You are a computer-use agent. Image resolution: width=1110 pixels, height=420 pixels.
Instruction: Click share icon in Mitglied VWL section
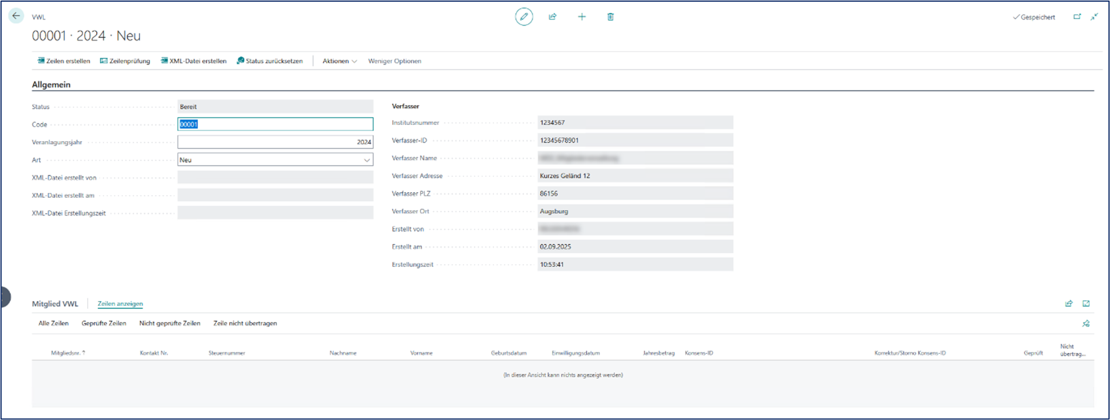click(1068, 303)
